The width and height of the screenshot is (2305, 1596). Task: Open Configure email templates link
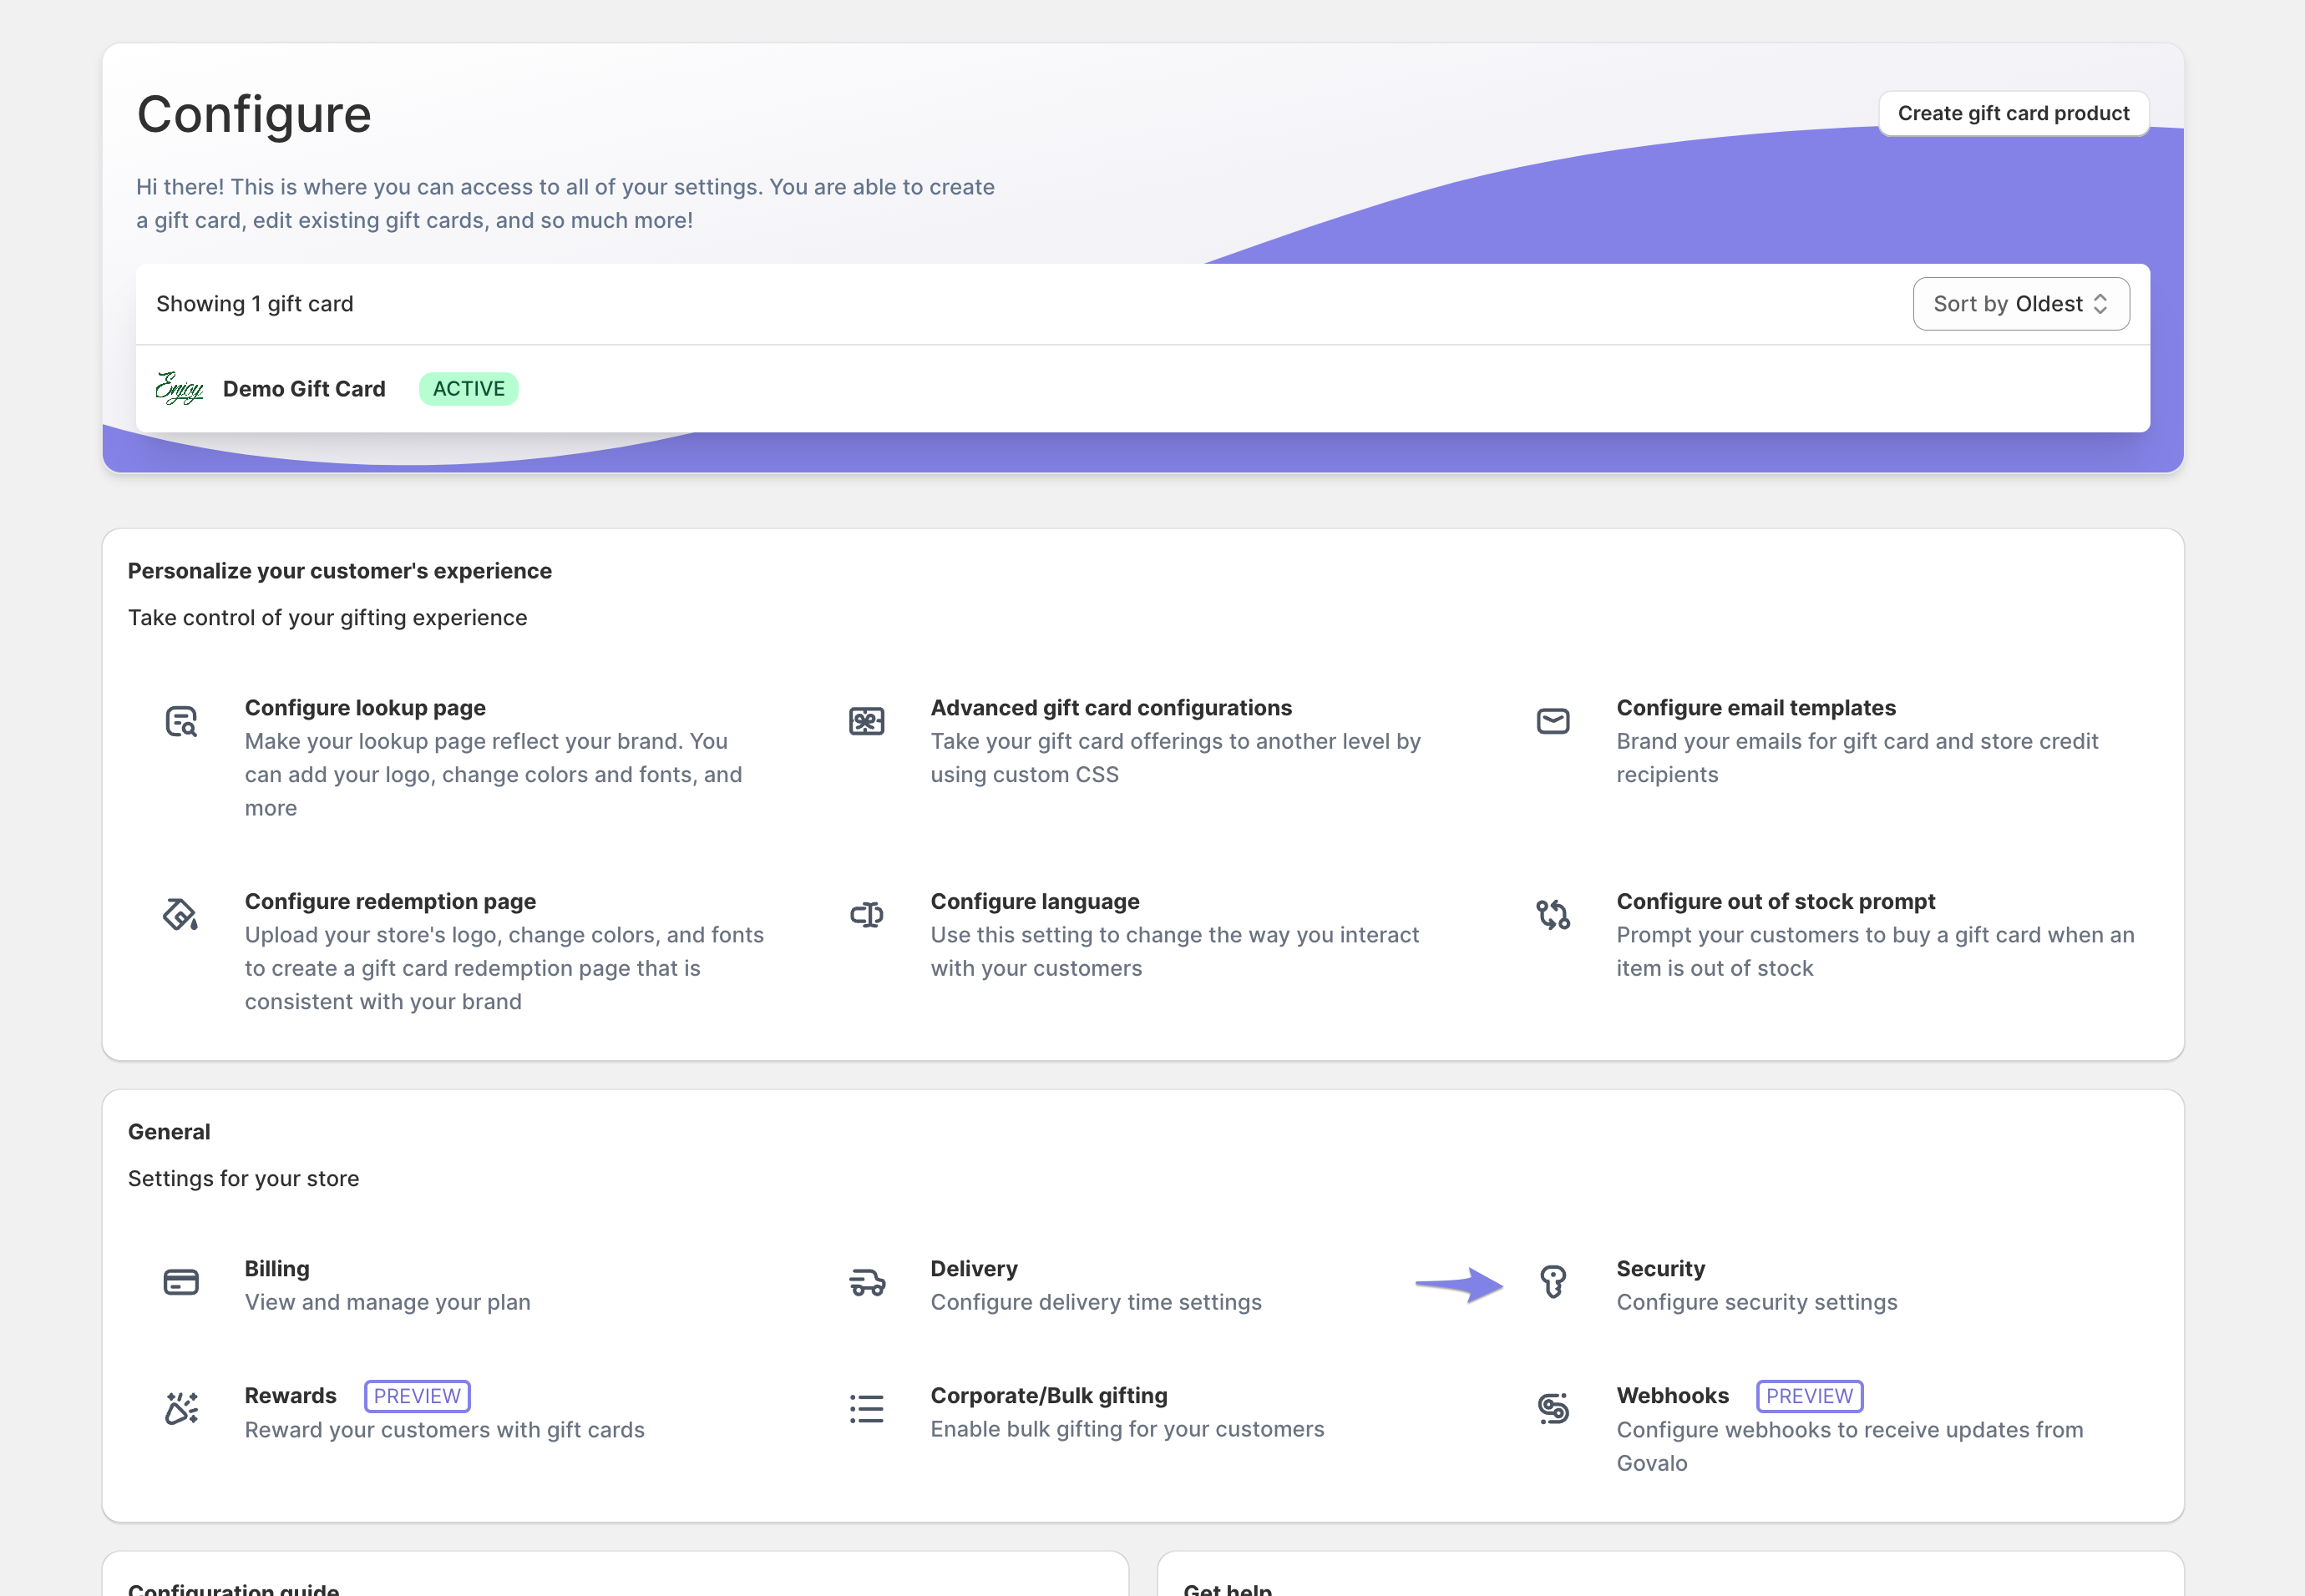(x=1755, y=708)
